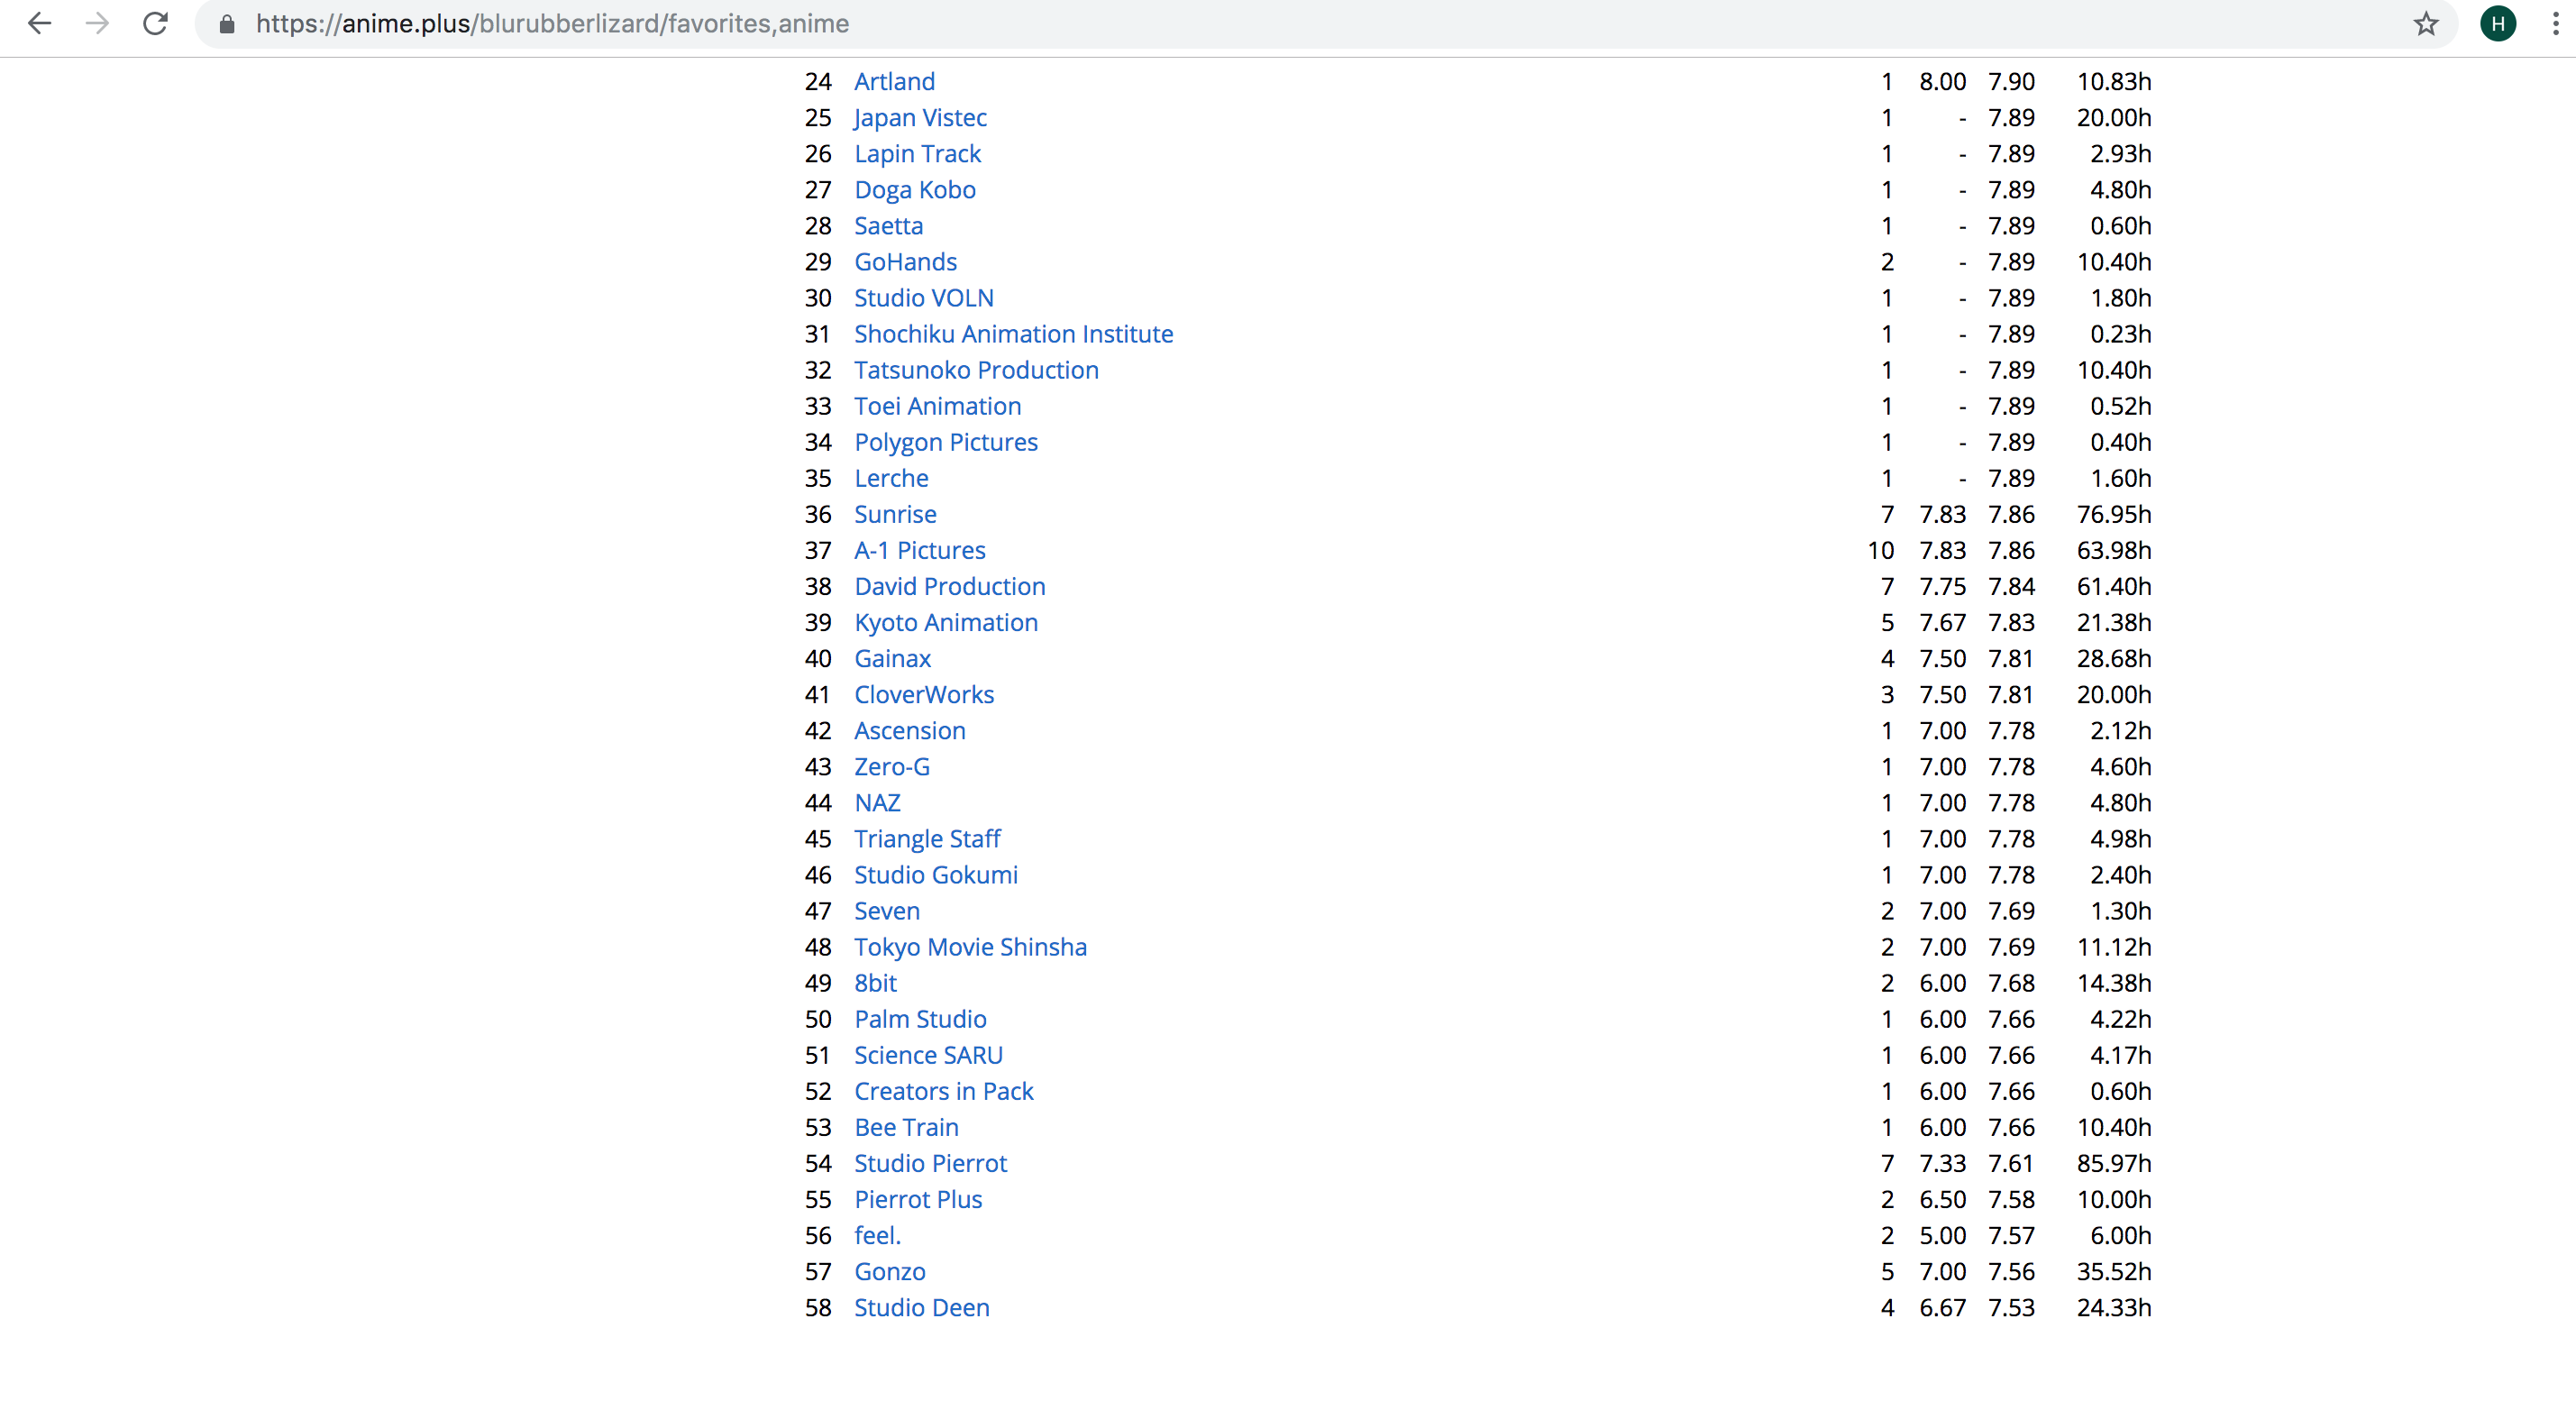Click the feel. studio link
The width and height of the screenshot is (2576, 1401).
[x=877, y=1235]
